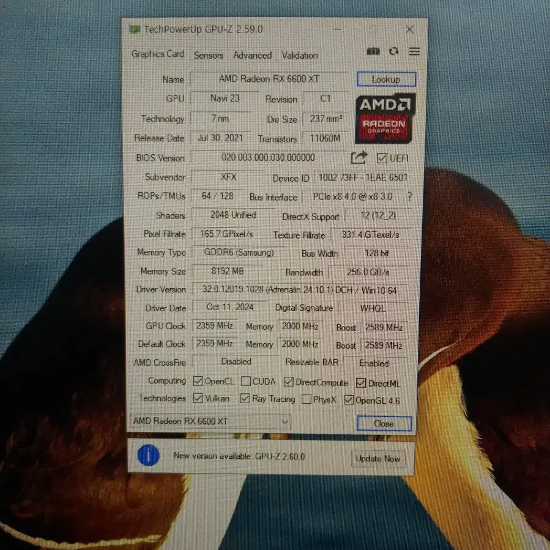Select the Graphics Card tab
The width and height of the screenshot is (550, 550).
[x=157, y=54]
